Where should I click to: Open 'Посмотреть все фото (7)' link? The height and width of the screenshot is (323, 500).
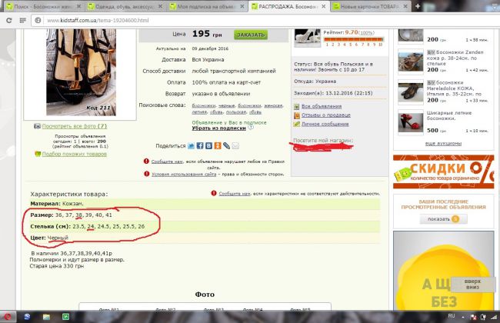(x=75, y=125)
